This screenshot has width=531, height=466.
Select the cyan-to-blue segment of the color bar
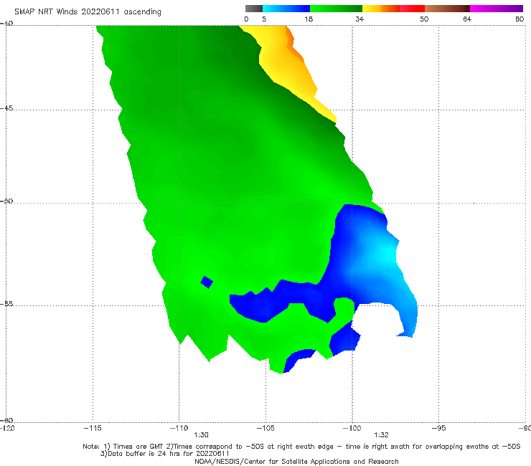[x=286, y=9]
